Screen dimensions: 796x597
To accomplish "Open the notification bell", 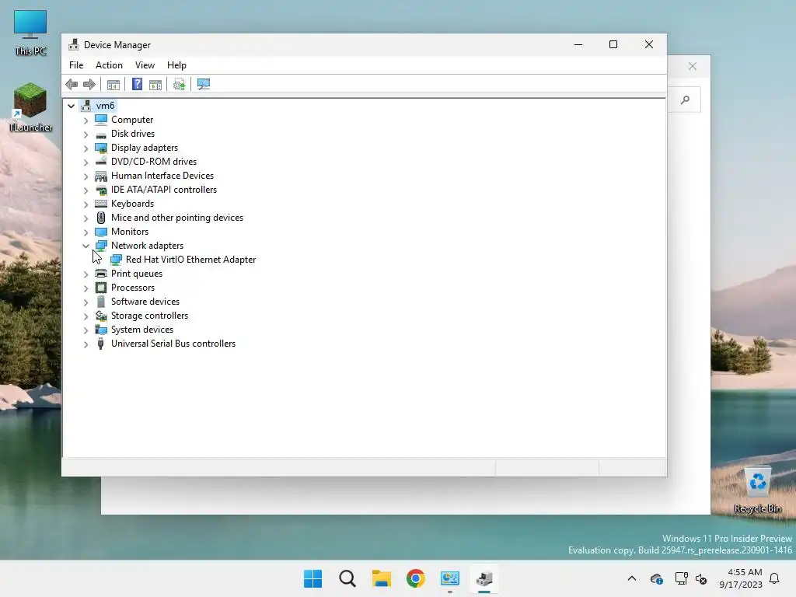I will point(775,578).
